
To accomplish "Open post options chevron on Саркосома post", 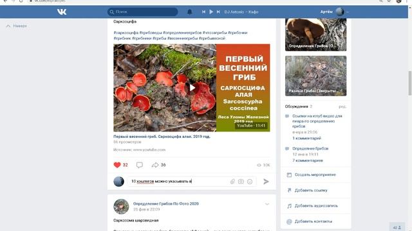I will [x=267, y=204].
